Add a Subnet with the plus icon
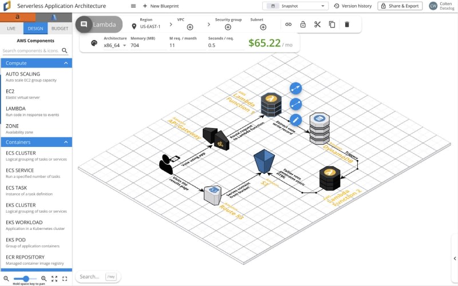 pos(263,27)
